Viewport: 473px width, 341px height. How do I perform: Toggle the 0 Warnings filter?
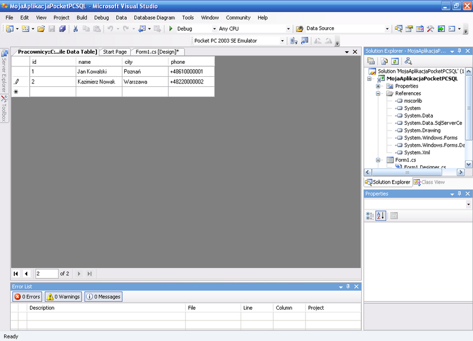point(63,297)
